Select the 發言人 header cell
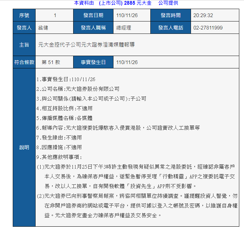This screenshot has height=227, width=244. pyautogui.click(x=24, y=28)
